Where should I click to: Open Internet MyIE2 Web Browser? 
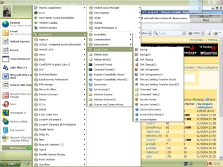pyautogui.click(x=16, y=24)
